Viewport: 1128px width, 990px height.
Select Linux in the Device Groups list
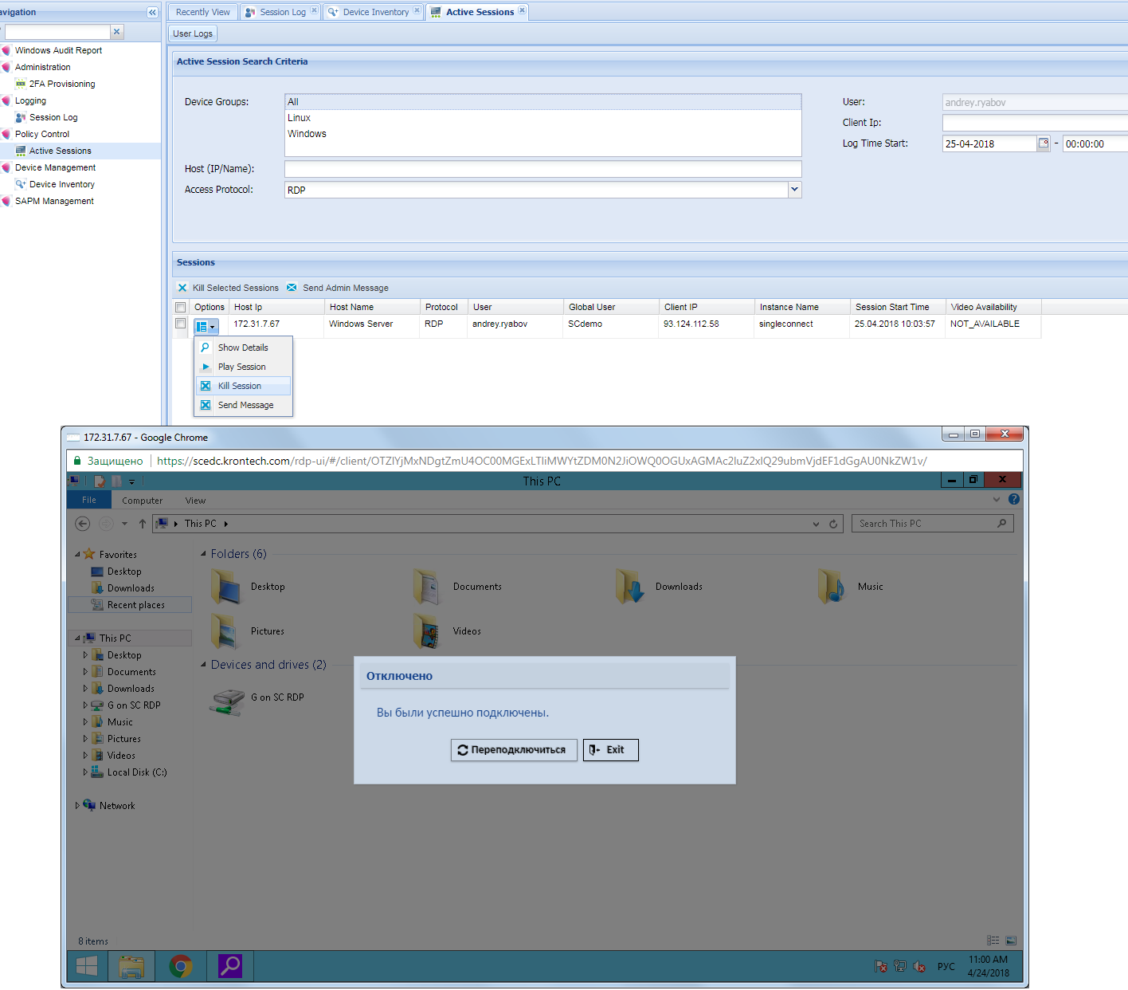(x=300, y=118)
